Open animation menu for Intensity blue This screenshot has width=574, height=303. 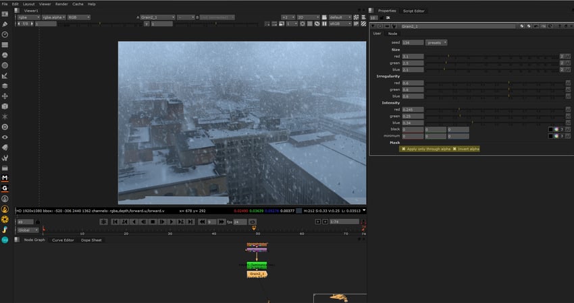(x=568, y=123)
